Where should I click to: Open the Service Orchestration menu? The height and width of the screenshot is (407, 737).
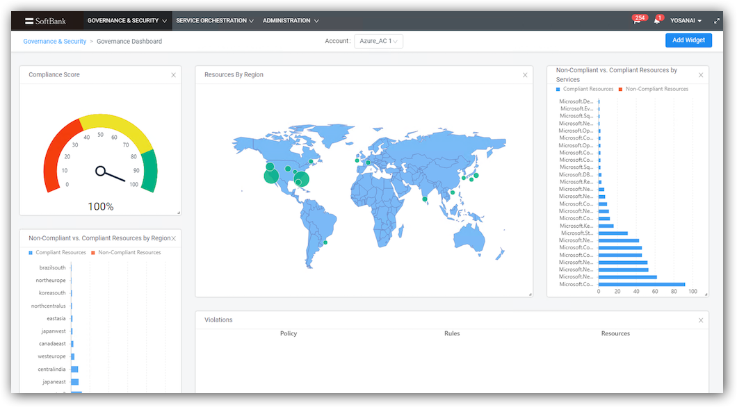point(215,21)
